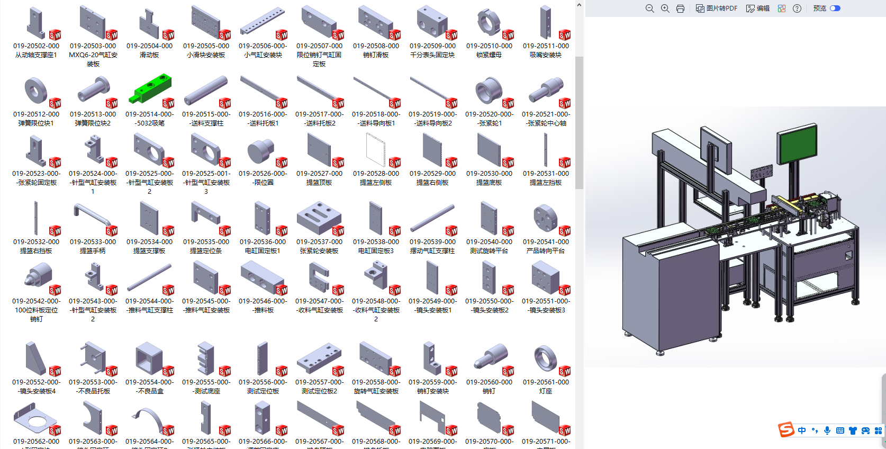Open the 编辑 image editor
Viewport: 886px width, 449px height.
(758, 8)
